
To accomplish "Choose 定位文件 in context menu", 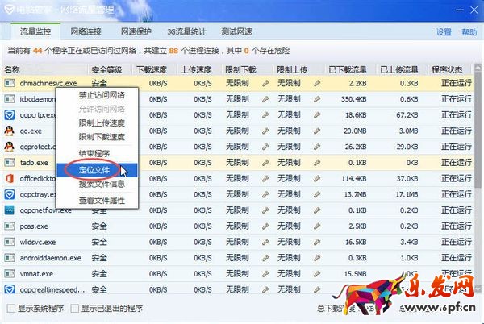I will [96, 169].
